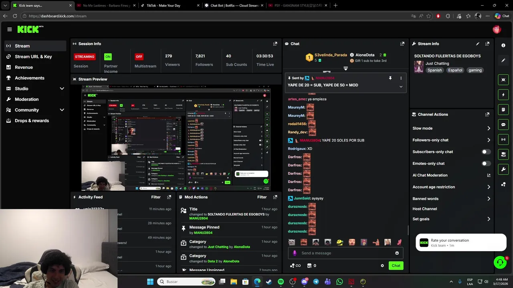This screenshot has width=513, height=288.
Task: Pop out the Channel Actions panel
Action: [487, 114]
